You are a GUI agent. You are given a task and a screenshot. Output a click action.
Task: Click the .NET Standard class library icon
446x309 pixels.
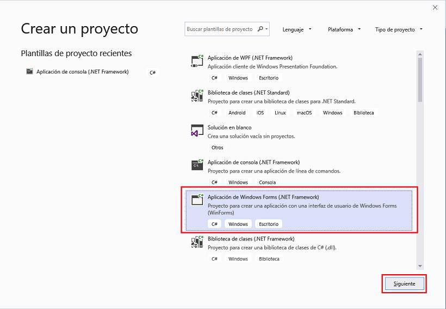tap(197, 96)
